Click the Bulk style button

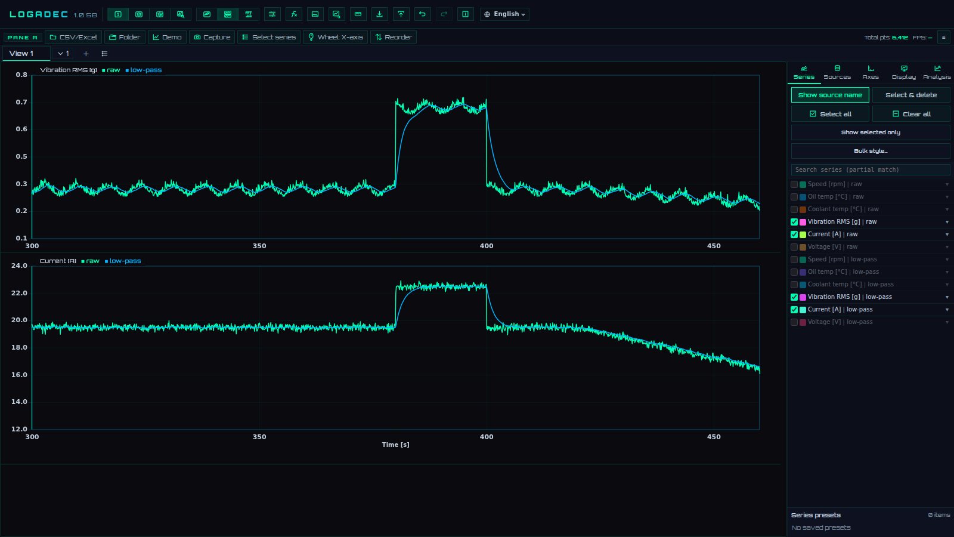(871, 151)
